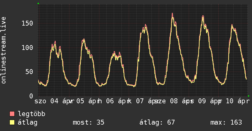Click the green arrow atop the y-axis
This screenshot has height=131, width=252.
point(38,3)
